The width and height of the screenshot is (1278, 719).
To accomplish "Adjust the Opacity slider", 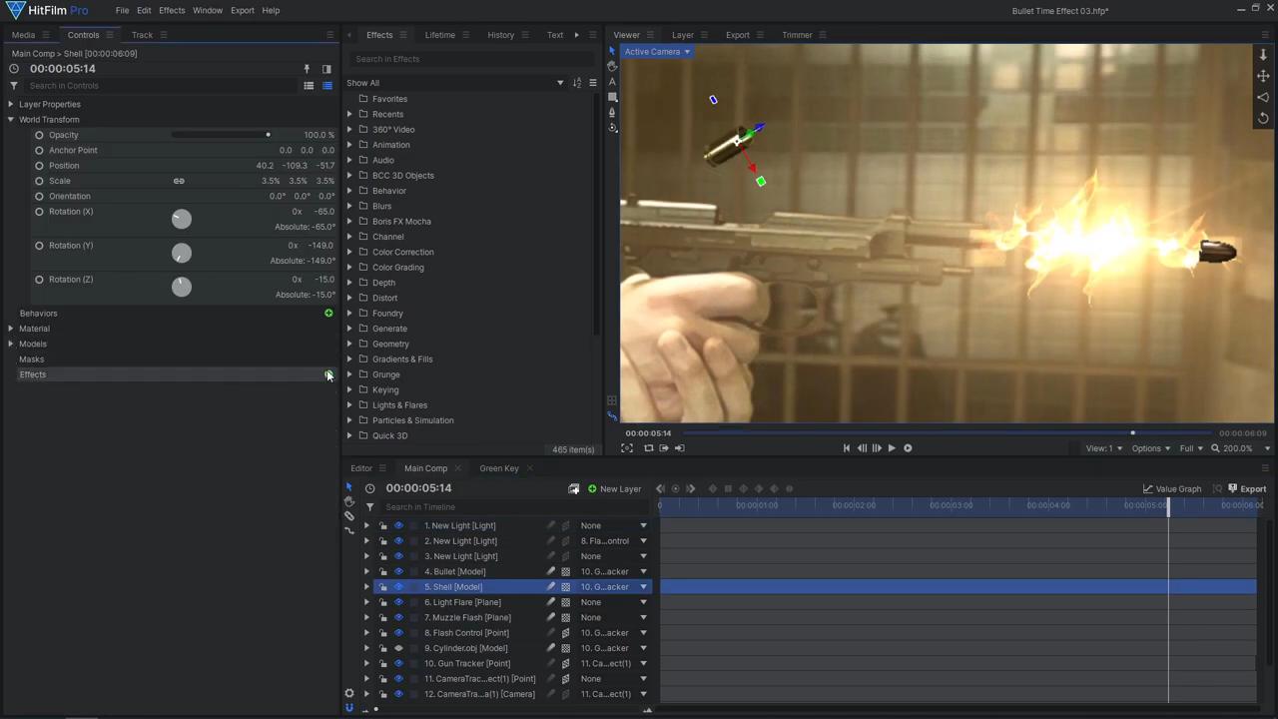I will (x=220, y=135).
